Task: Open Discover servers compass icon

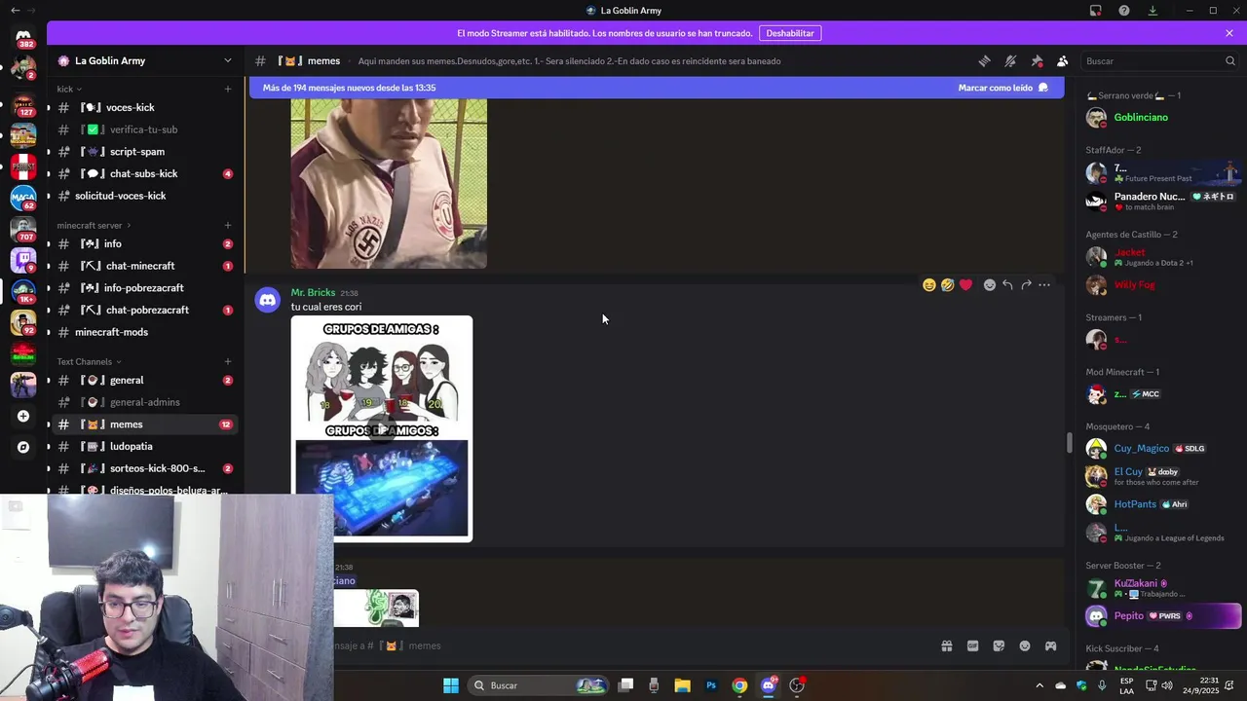Action: tap(23, 447)
